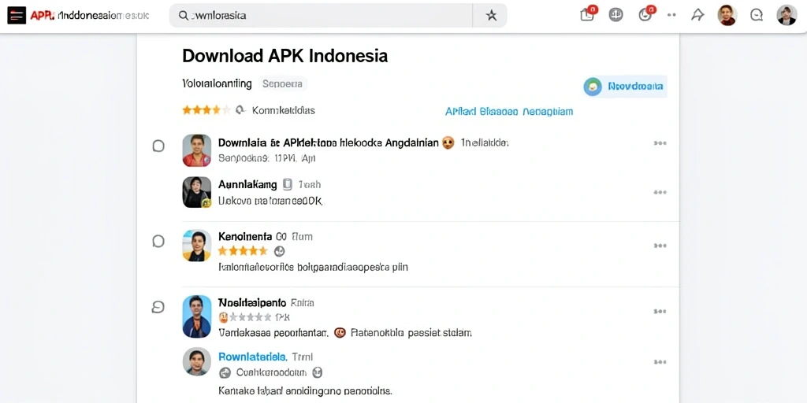
Task: Open three-dot menu for the 'Nosirlaipento' row
Action: [x=660, y=312]
